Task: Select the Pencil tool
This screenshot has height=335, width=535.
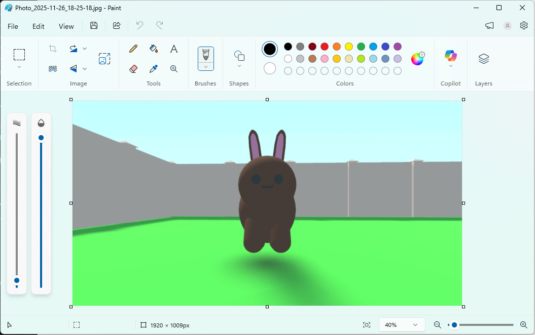Action: point(133,49)
